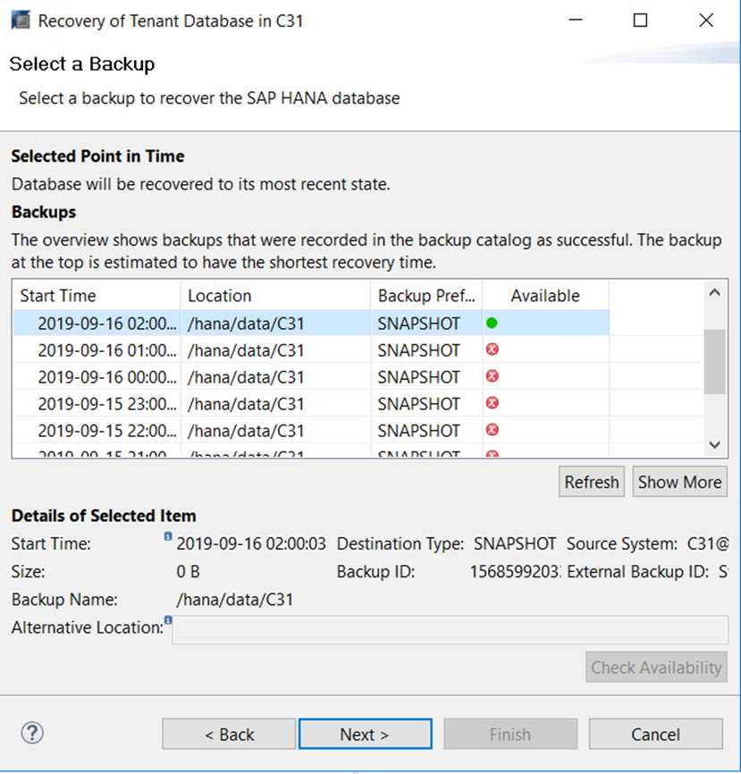Click the scroll up arrow of the backup list

pos(714,293)
